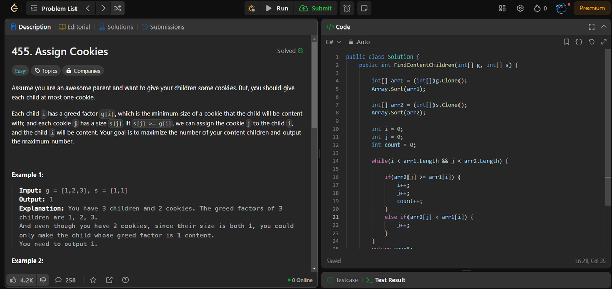Click the Premium button
The image size is (612, 289).
pyautogui.click(x=592, y=8)
